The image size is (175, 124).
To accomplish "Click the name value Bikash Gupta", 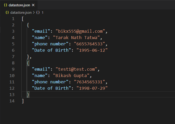I will point(71,76).
